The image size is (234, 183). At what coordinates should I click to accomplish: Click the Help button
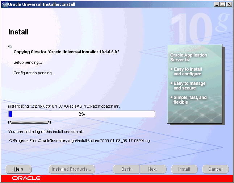click(x=18, y=169)
